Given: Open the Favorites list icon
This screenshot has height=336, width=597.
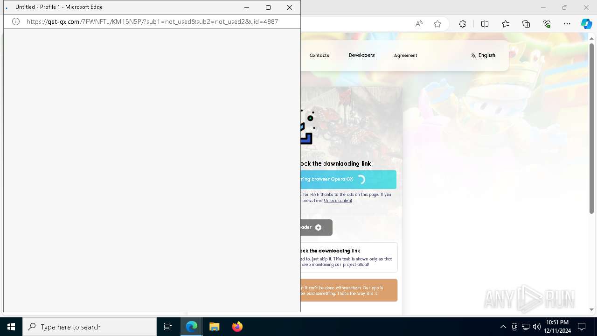Looking at the screenshot, I should (x=506, y=24).
